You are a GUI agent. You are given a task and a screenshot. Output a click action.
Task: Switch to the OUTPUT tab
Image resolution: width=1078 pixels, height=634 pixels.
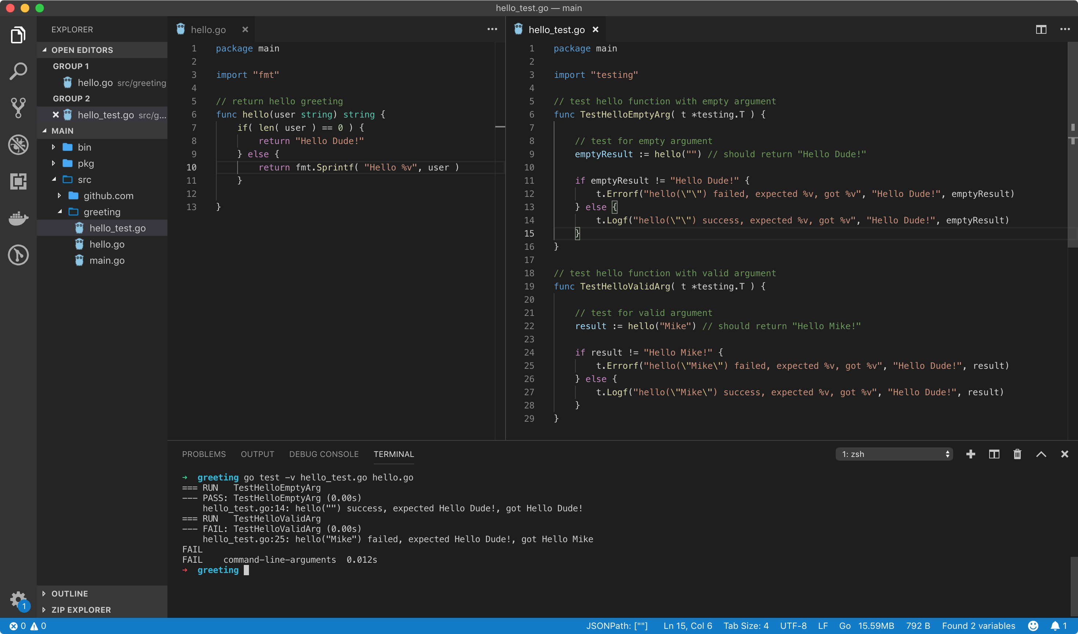[x=257, y=454]
